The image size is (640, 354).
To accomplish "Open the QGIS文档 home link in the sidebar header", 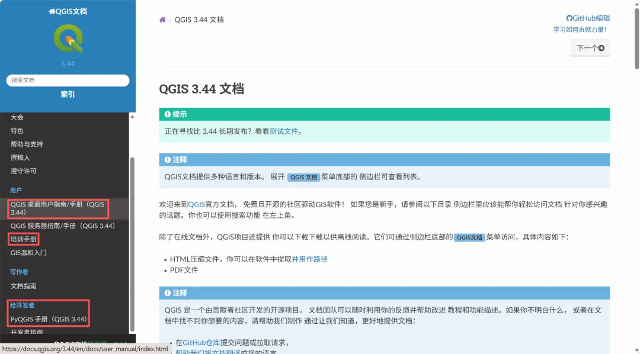I will click(x=68, y=11).
